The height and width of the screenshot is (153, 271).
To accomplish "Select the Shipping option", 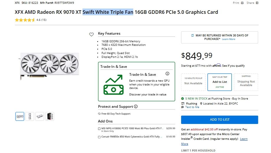I will tap(246, 82).
